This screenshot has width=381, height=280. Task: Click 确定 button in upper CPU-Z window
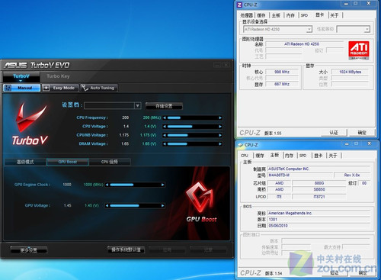coord(362,133)
